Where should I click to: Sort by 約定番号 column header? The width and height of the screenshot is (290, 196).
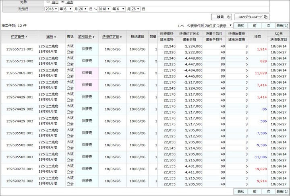click(18, 37)
